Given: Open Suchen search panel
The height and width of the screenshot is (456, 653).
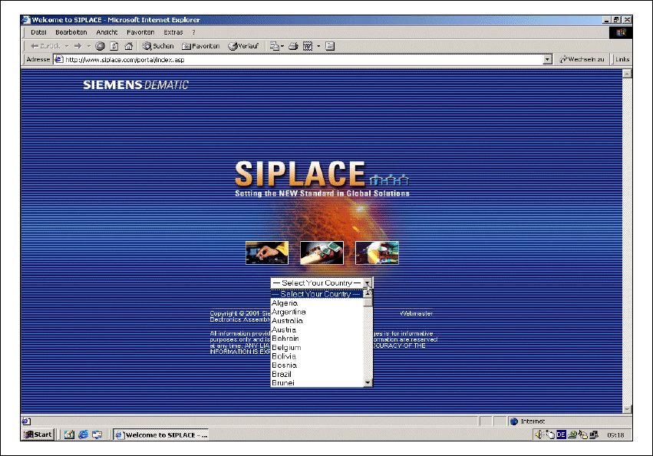Looking at the screenshot, I should [158, 46].
